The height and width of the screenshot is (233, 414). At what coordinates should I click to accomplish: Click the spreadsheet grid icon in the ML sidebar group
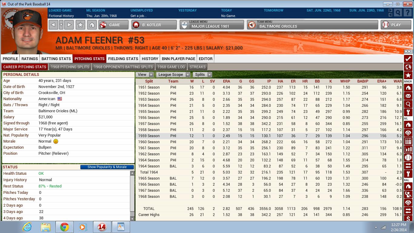point(408,141)
